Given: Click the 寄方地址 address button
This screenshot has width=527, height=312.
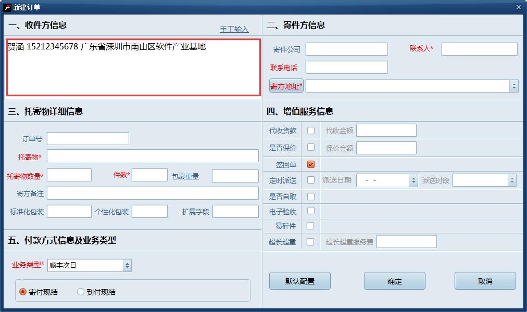Looking at the screenshot, I should [285, 85].
